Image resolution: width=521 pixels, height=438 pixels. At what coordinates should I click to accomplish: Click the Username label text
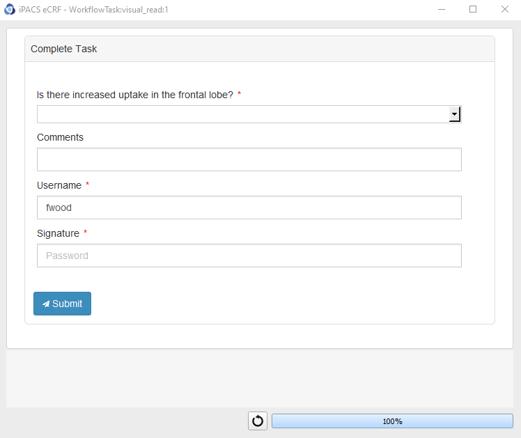[59, 185]
